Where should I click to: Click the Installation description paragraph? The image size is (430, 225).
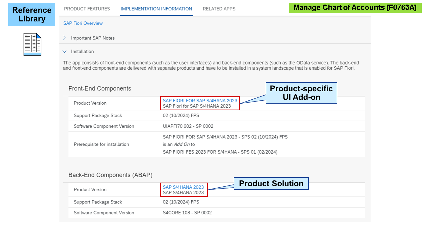click(x=211, y=66)
